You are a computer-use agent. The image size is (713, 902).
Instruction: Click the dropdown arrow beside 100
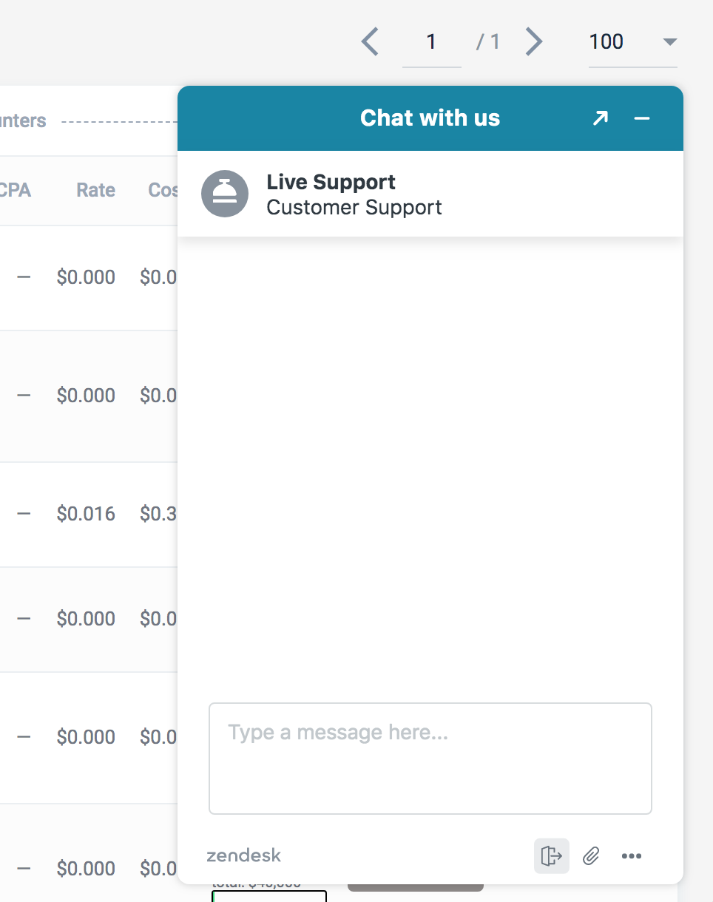(x=670, y=42)
